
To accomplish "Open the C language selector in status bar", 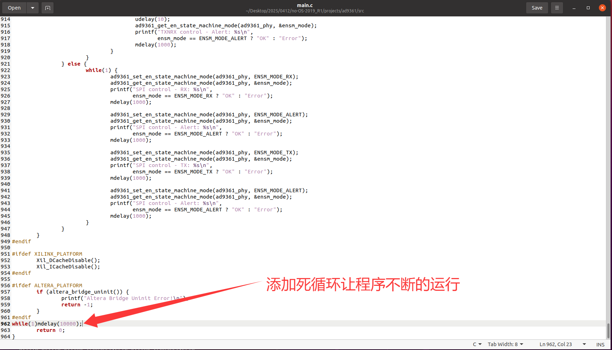I will pos(477,344).
